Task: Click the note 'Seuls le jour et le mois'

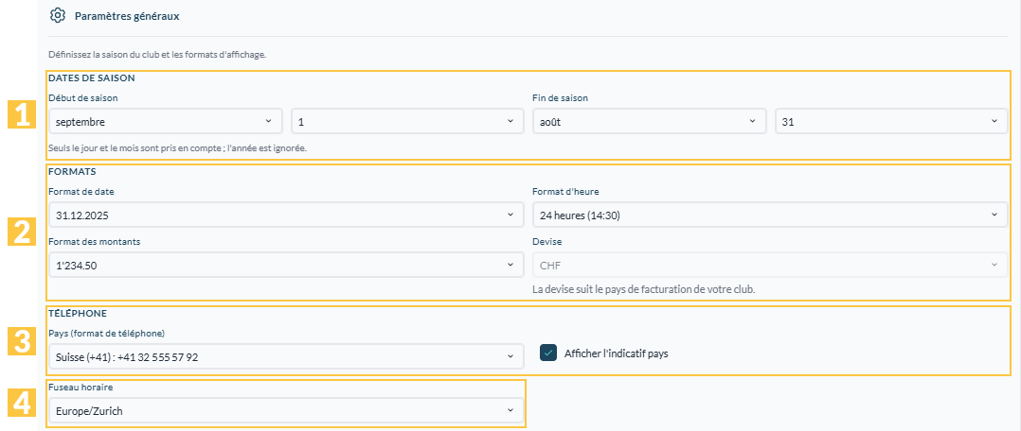Action: (x=177, y=148)
